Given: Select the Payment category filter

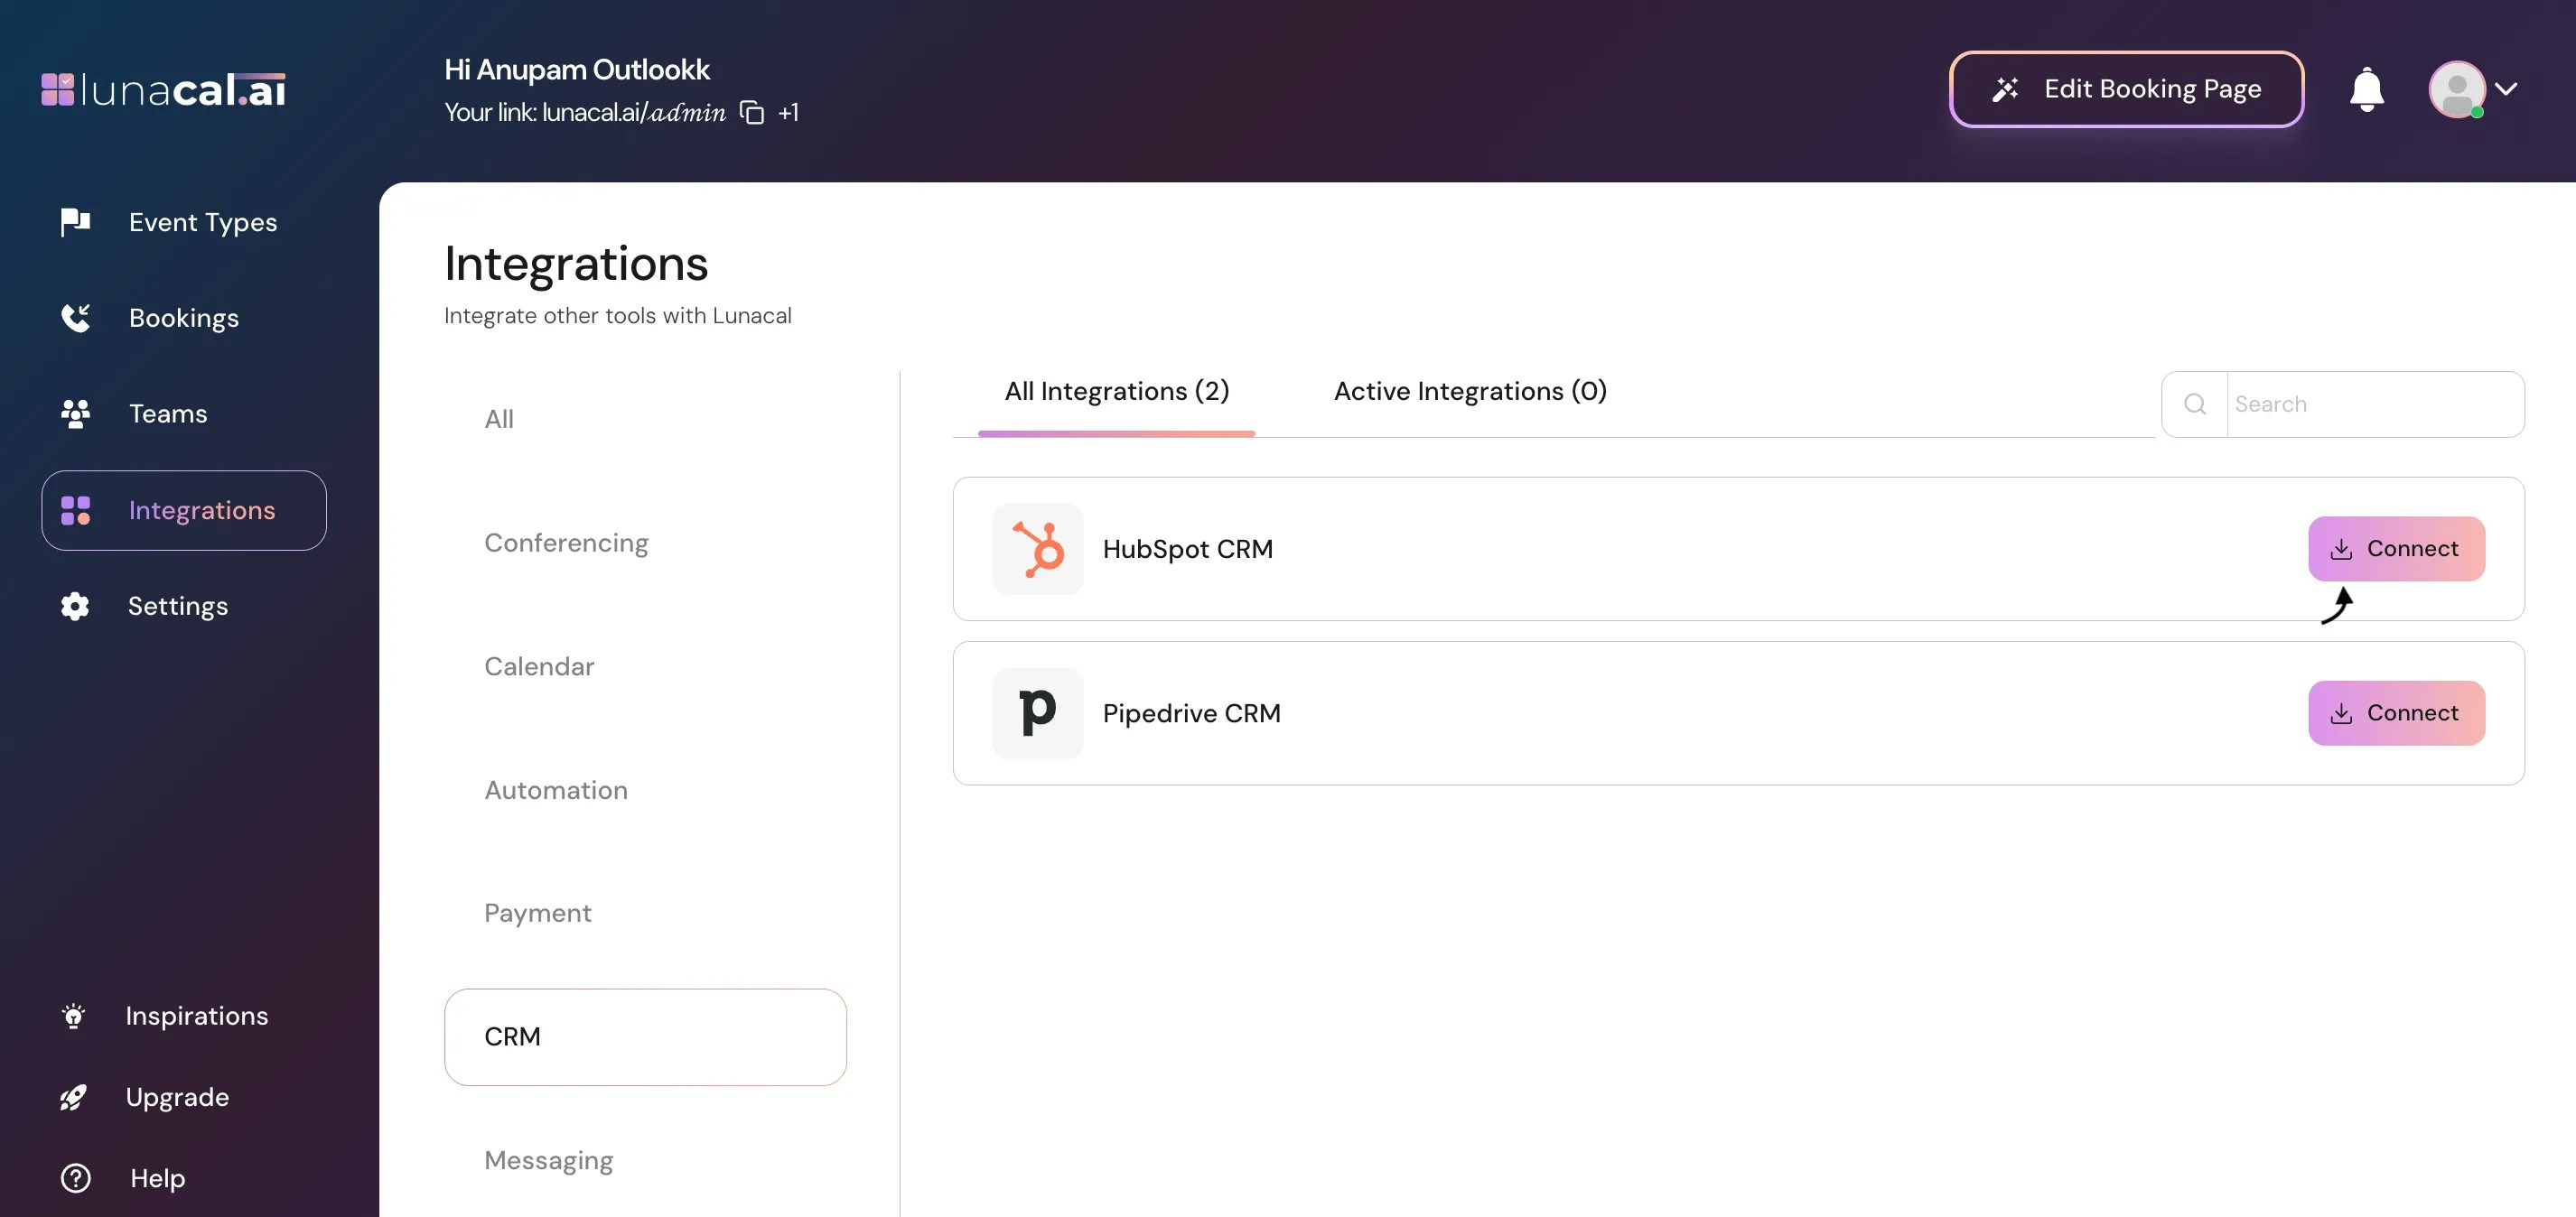Looking at the screenshot, I should pos(538,914).
